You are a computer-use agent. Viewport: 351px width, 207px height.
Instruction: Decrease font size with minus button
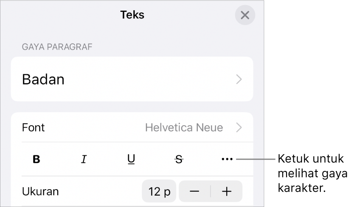[x=194, y=191]
